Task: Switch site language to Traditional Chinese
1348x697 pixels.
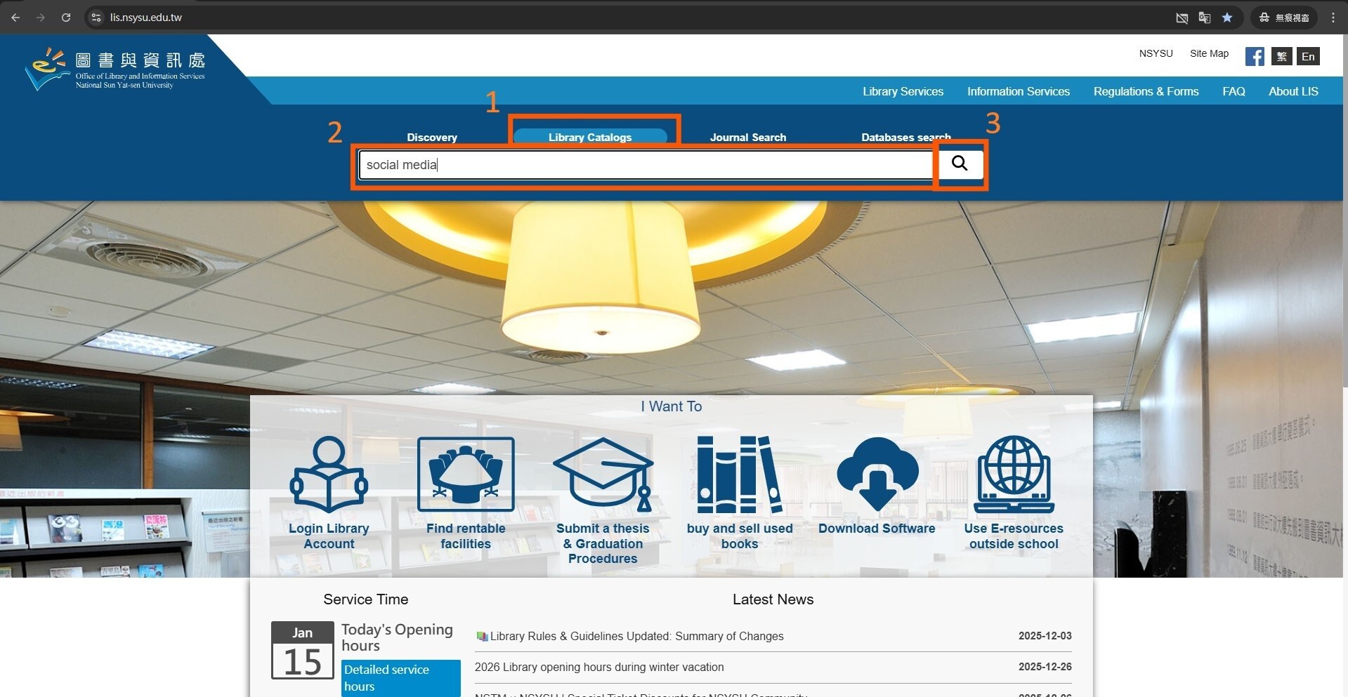Action: coord(1281,56)
